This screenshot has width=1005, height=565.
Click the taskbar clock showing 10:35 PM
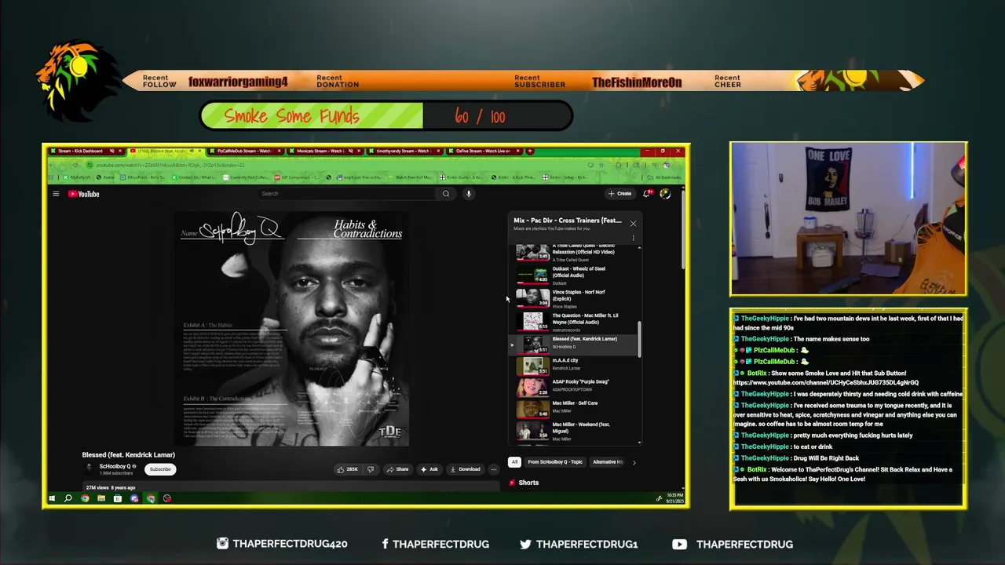(x=677, y=498)
